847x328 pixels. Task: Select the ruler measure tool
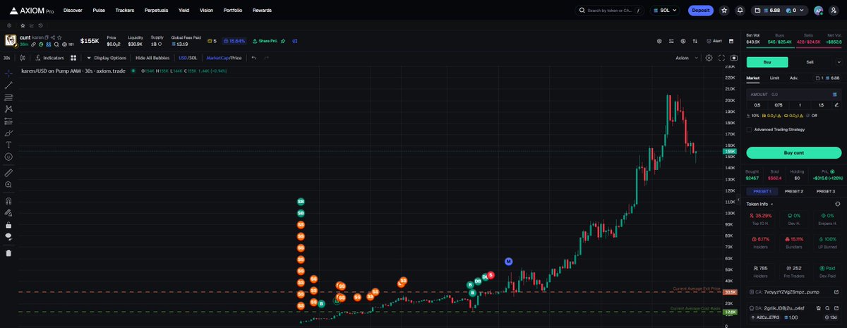pos(8,172)
